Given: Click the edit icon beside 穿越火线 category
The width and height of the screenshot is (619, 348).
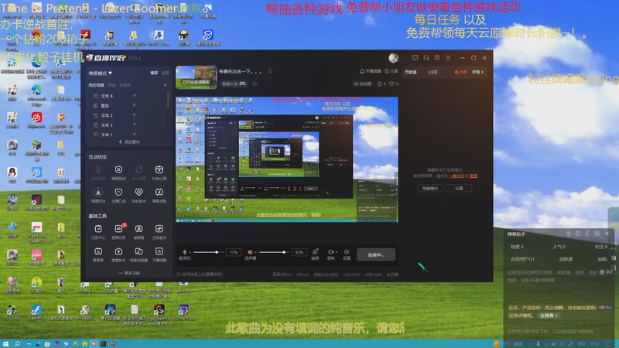Looking at the screenshot, I should pos(255,84).
